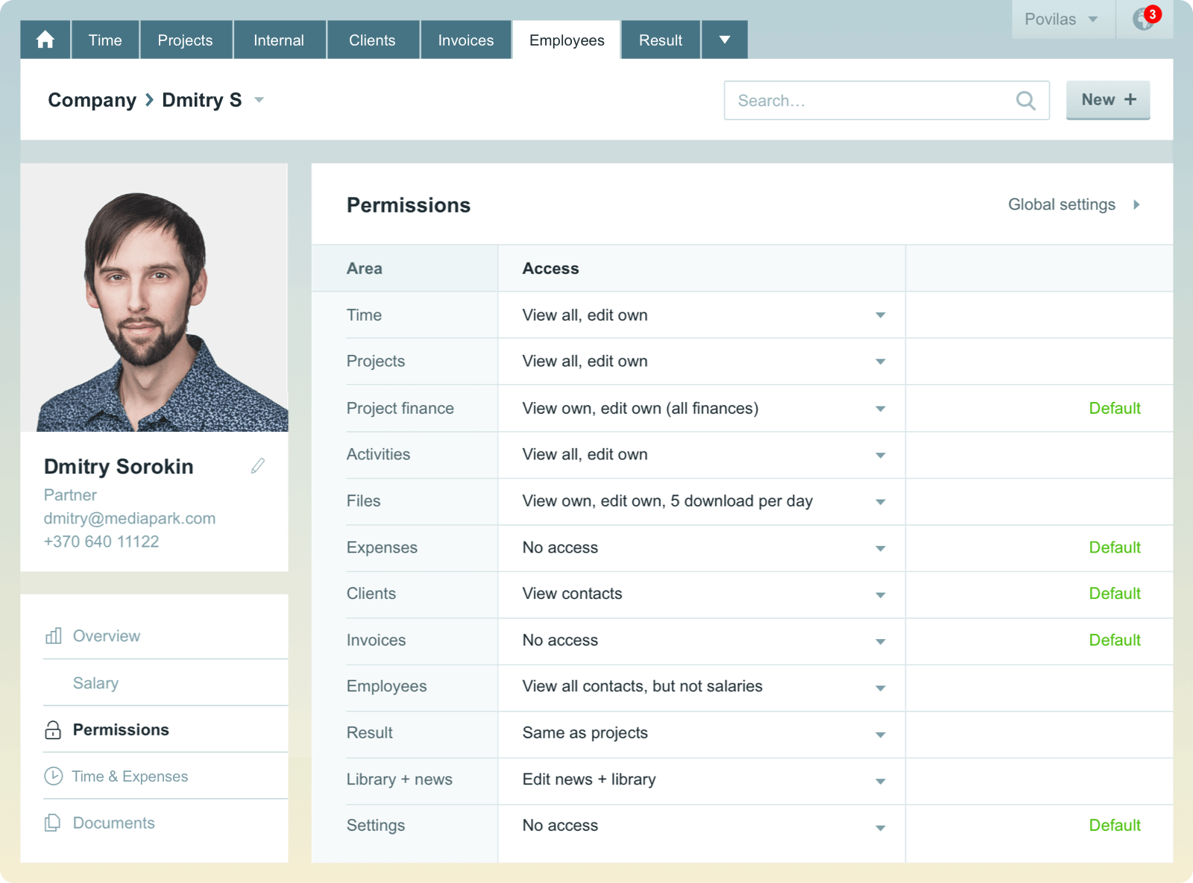Image resolution: width=1193 pixels, height=883 pixels.
Task: Expand the Dmitry S breadcrumb dropdown
Action: [259, 100]
